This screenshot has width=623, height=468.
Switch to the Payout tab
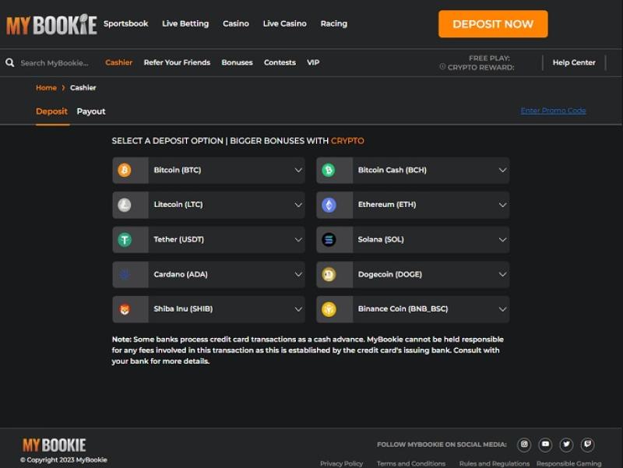(91, 111)
